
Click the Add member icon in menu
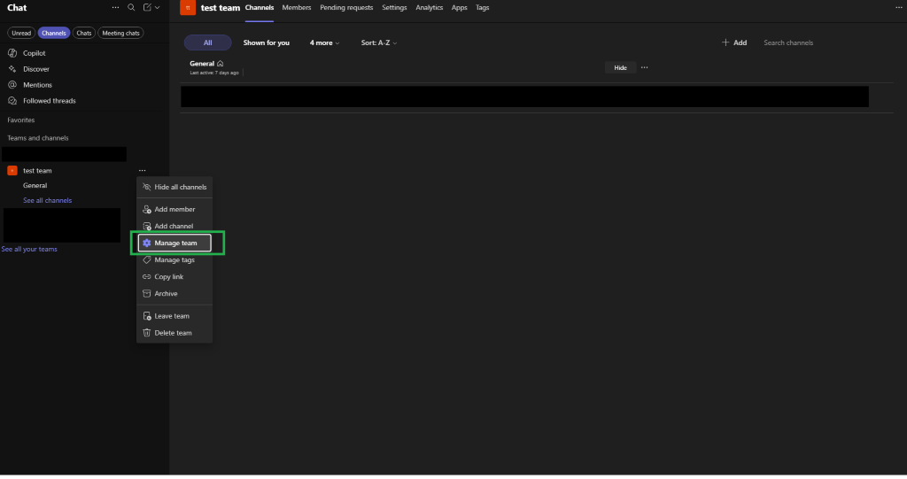tap(147, 210)
